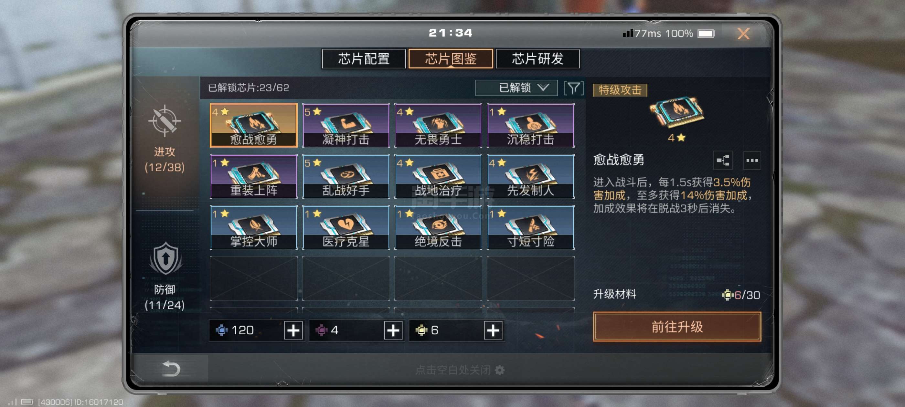Select the 进攻 attack category icon
Screen dimensions: 905x407
coord(165,121)
